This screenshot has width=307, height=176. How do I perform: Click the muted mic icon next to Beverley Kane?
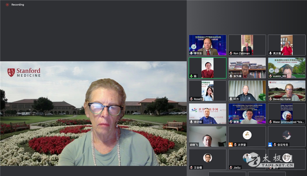click(271, 99)
